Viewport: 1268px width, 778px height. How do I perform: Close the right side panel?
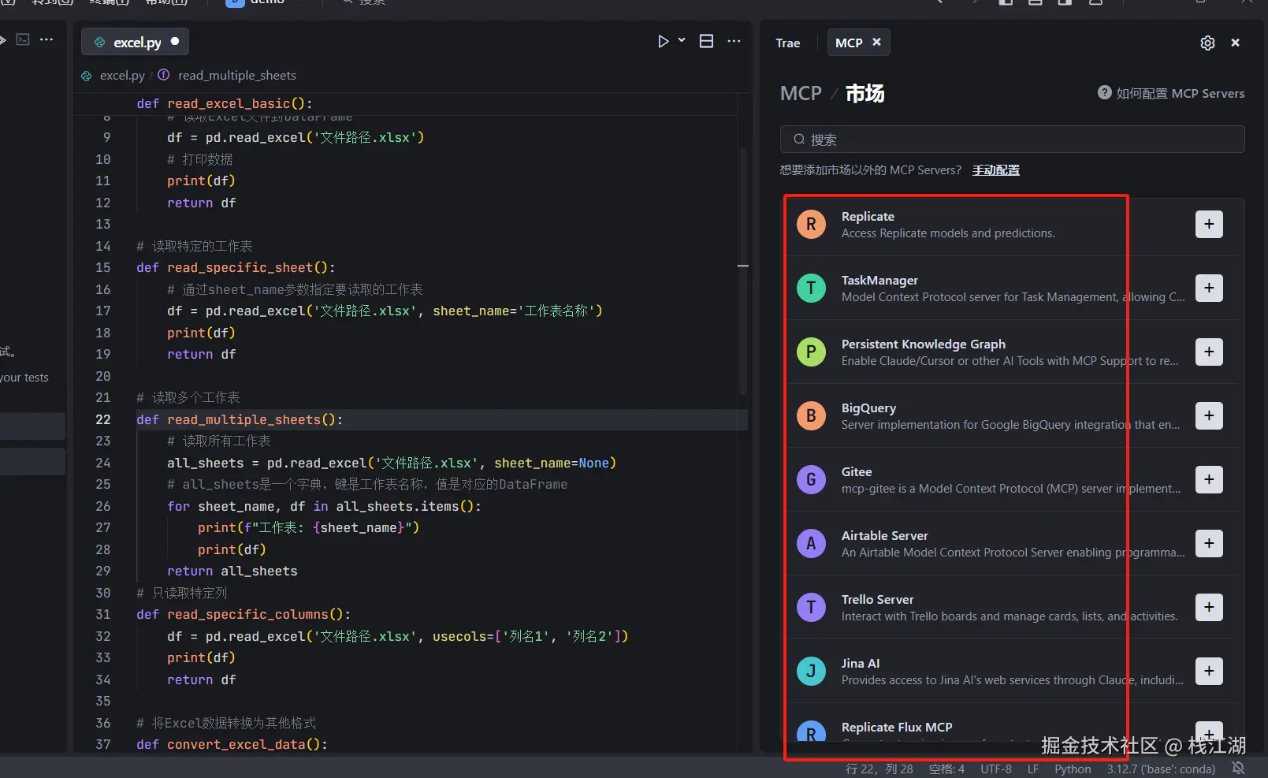(1235, 43)
